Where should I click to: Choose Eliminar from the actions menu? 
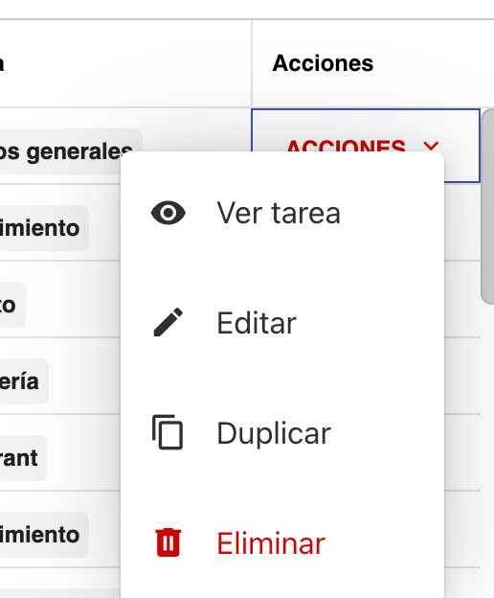(x=282, y=542)
